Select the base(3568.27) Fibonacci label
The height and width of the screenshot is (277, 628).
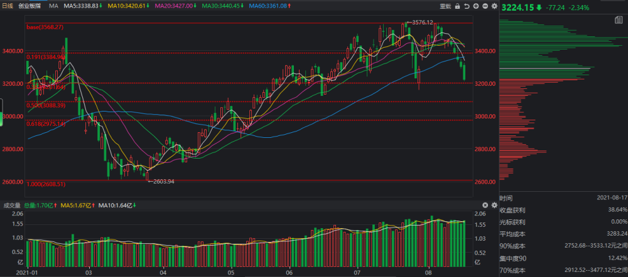pos(45,27)
